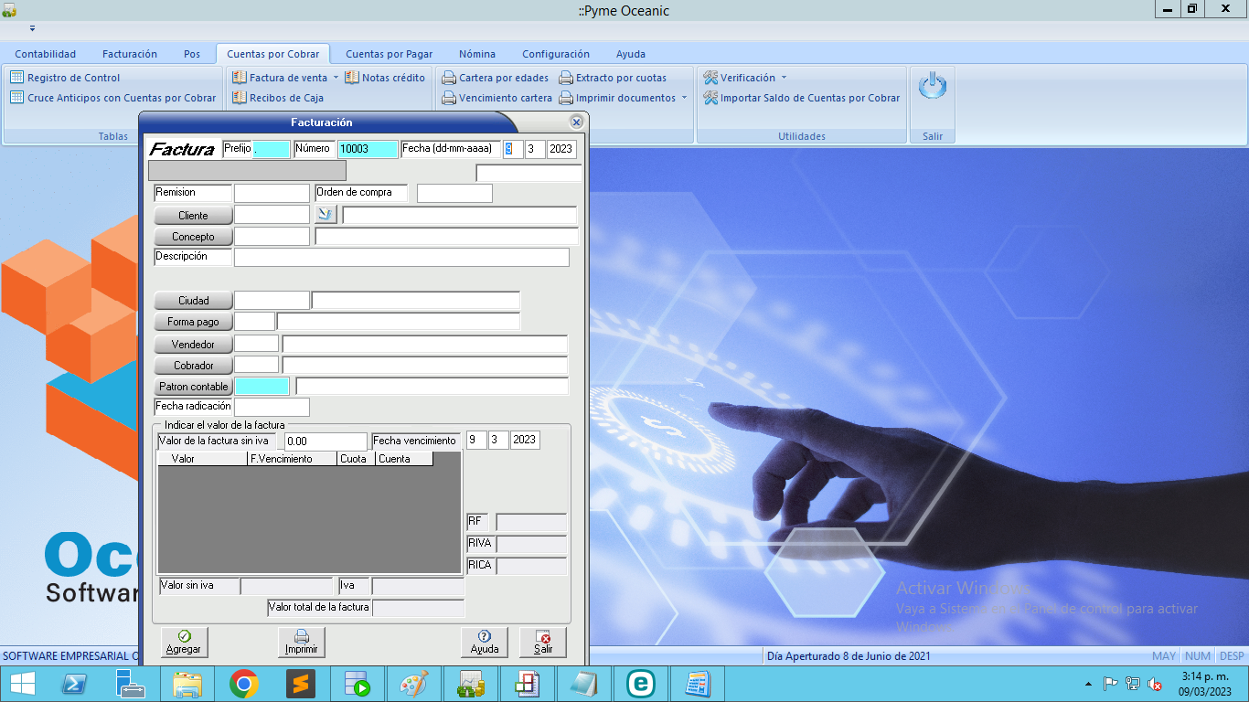Click the Agregar button in the invoice form

[x=184, y=642]
